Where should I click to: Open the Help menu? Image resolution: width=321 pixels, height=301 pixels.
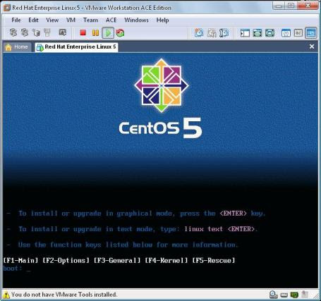pyautogui.click(x=162, y=20)
